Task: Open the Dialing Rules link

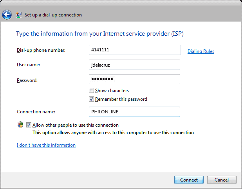Action: click(201, 51)
